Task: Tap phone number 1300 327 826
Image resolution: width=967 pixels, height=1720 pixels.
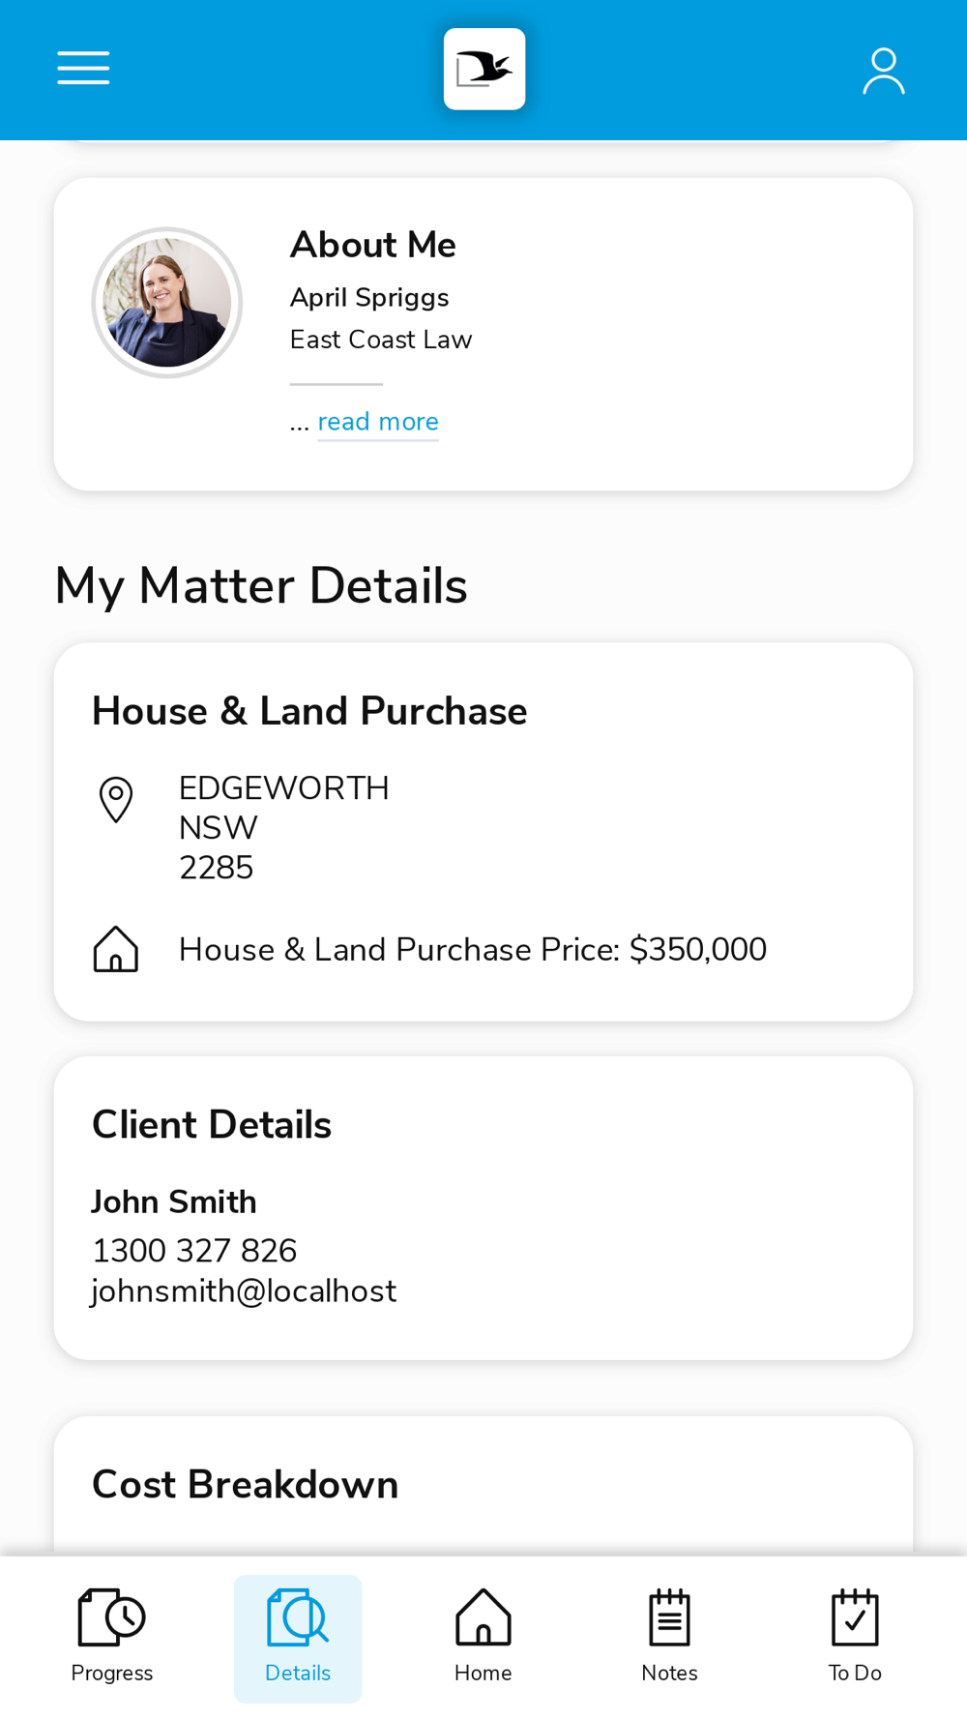Action: click(x=194, y=1251)
